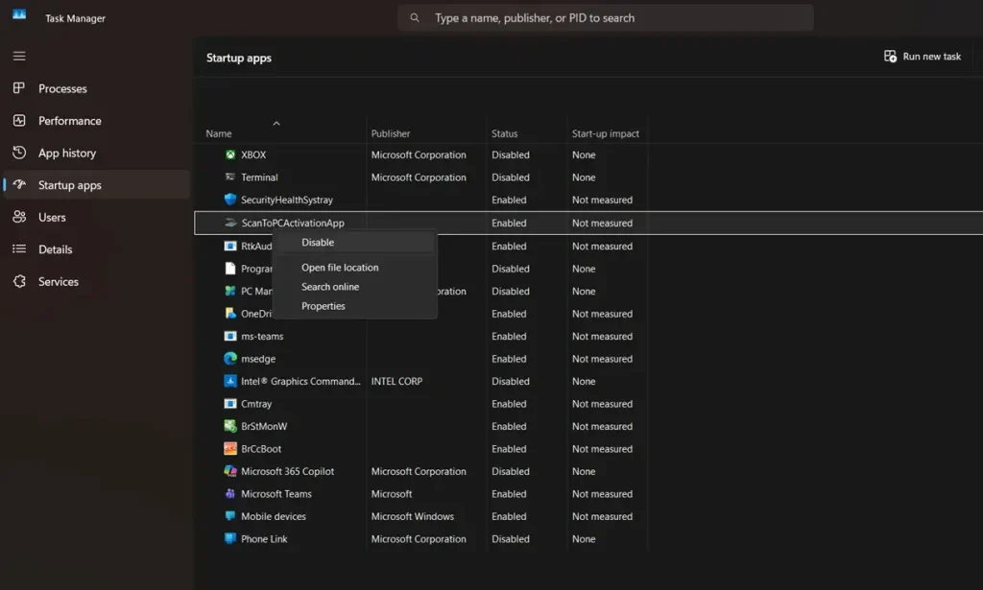This screenshot has width=983, height=590.
Task: Click the Mobile devices icon
Action: coord(230,516)
